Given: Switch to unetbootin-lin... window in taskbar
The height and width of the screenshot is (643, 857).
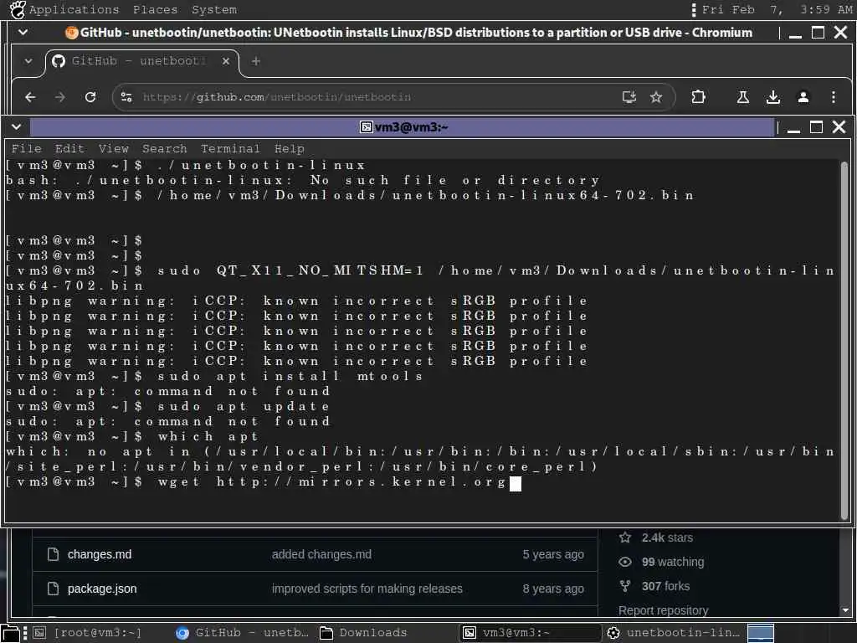Looking at the screenshot, I should point(674,633).
